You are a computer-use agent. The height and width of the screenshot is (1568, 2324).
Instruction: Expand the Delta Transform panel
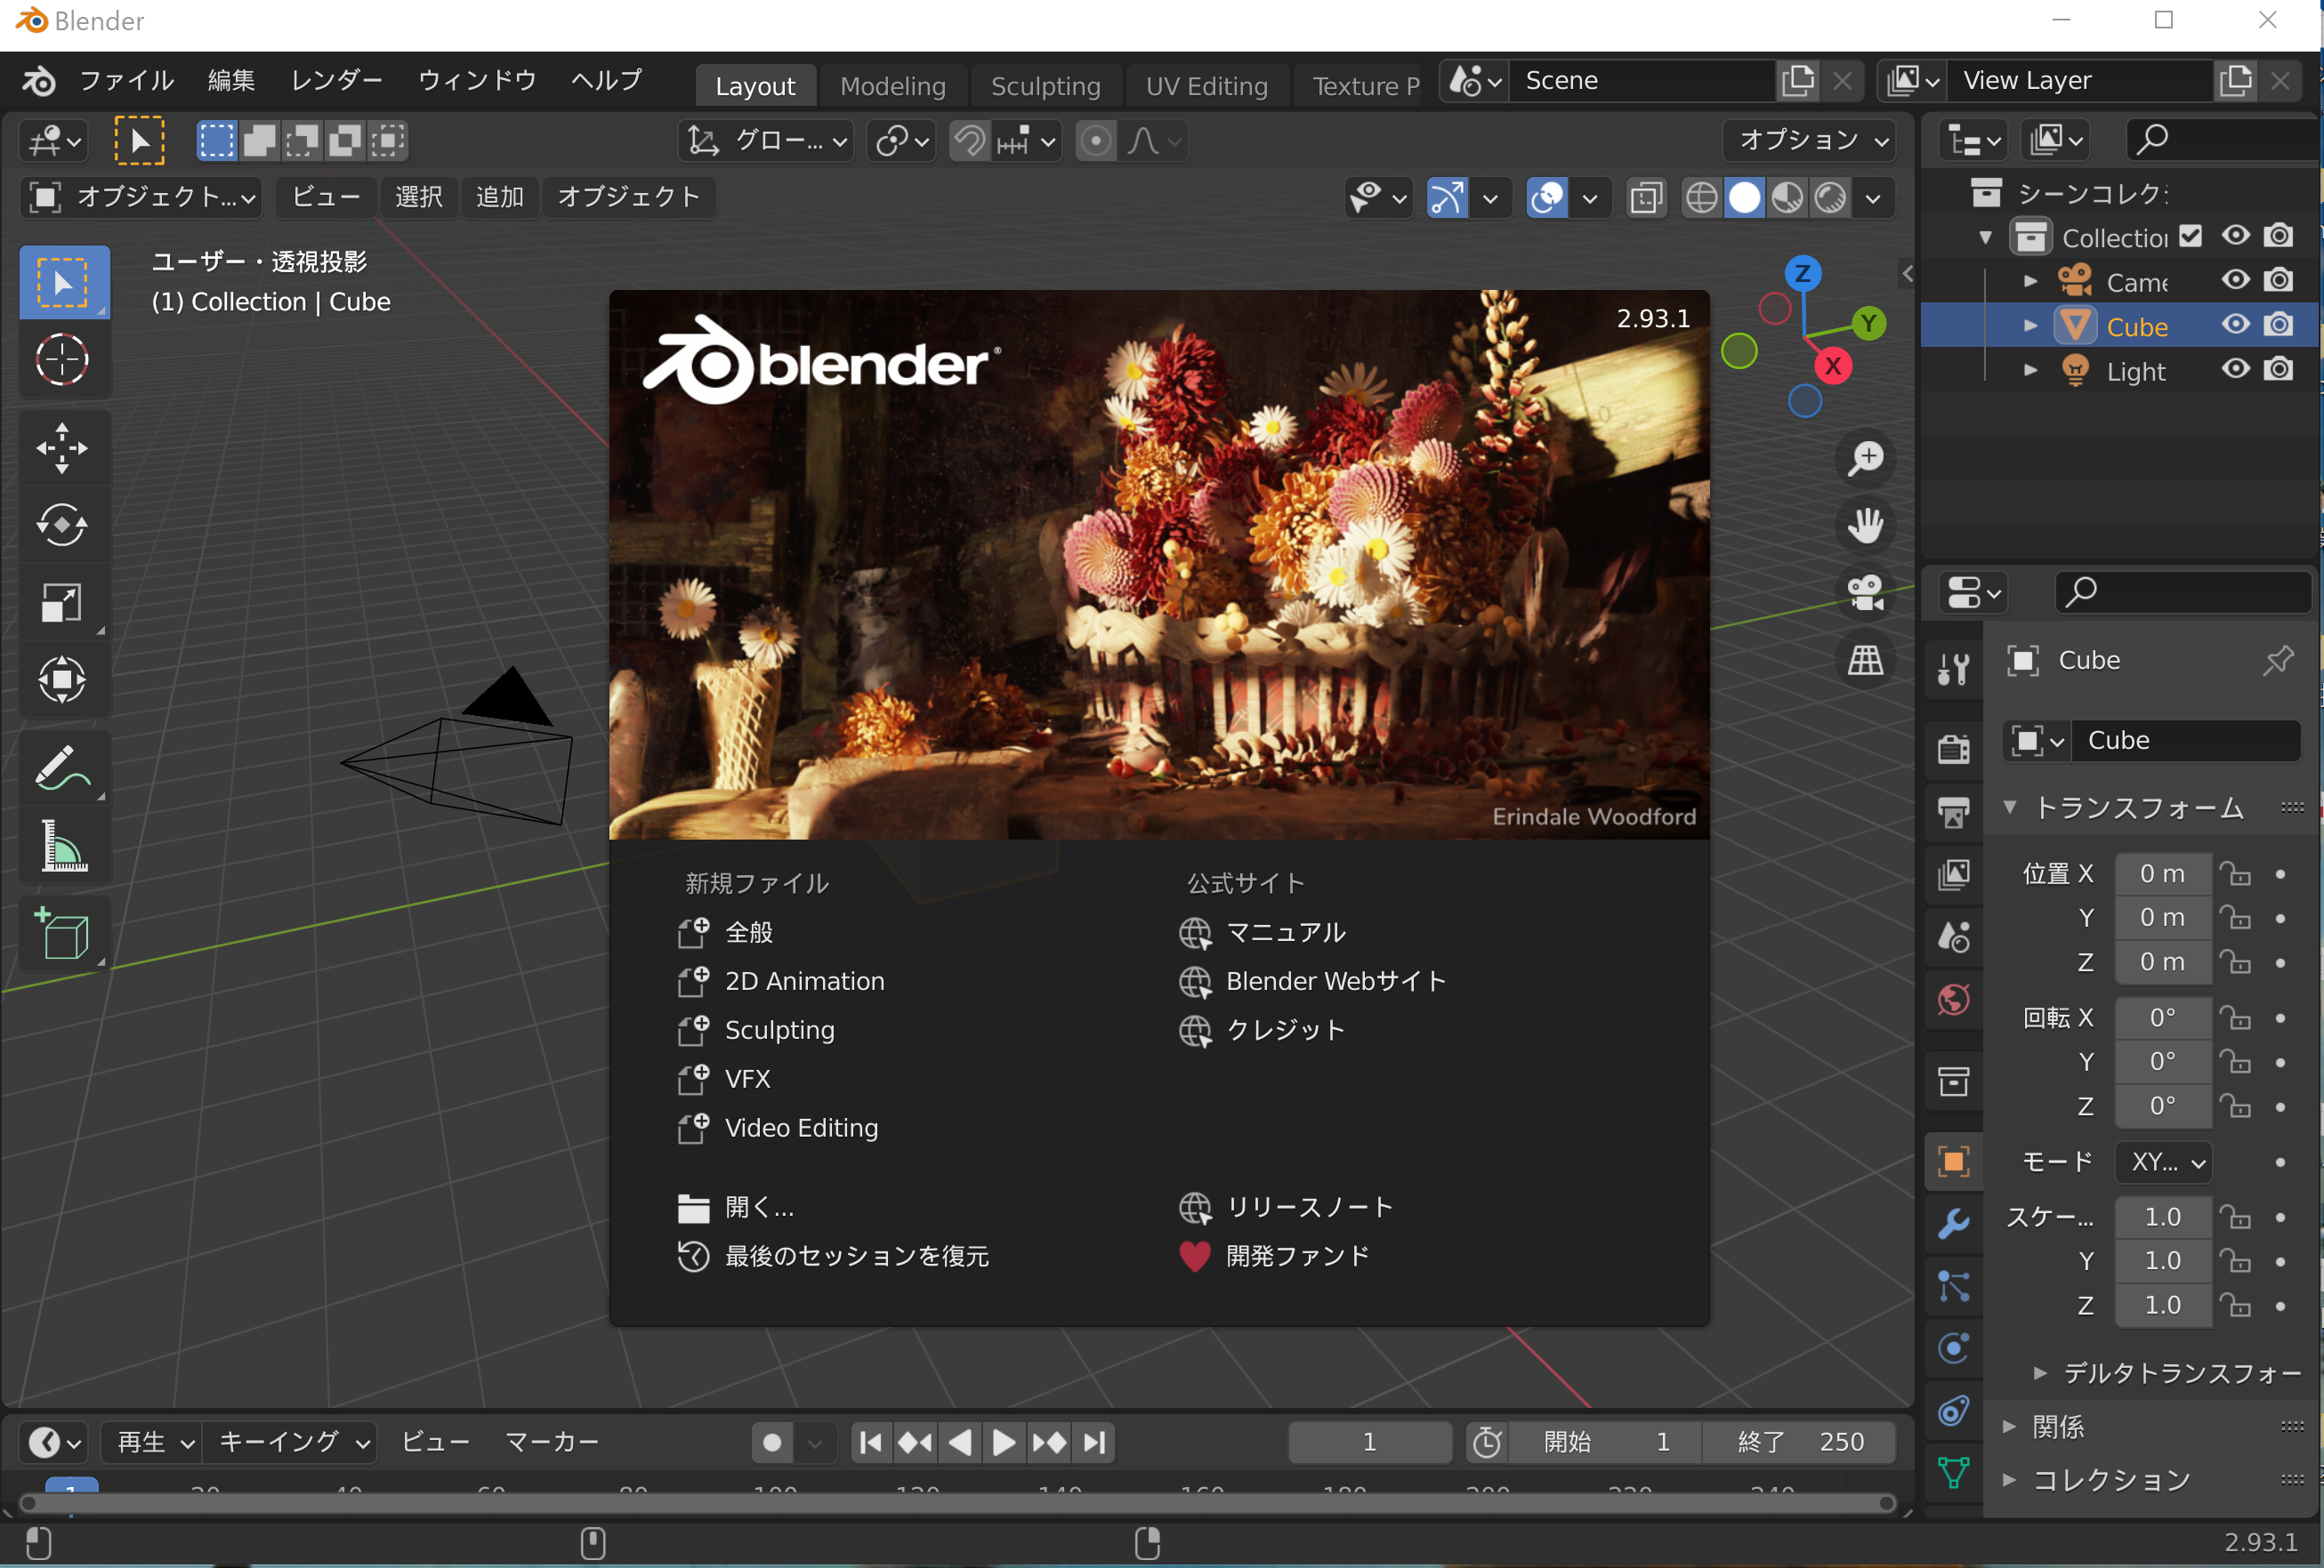click(2040, 1374)
